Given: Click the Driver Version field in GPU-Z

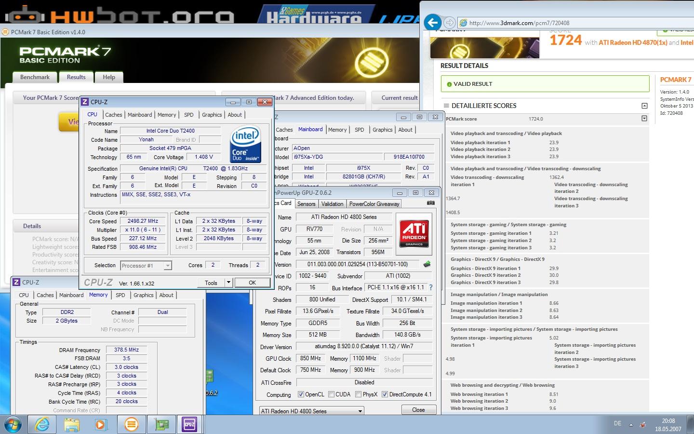Looking at the screenshot, I should coord(364,346).
